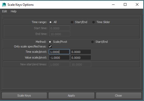144x101 pixels.
Task: Click the Value scale field showing -1.0000
Action: (x=59, y=58)
